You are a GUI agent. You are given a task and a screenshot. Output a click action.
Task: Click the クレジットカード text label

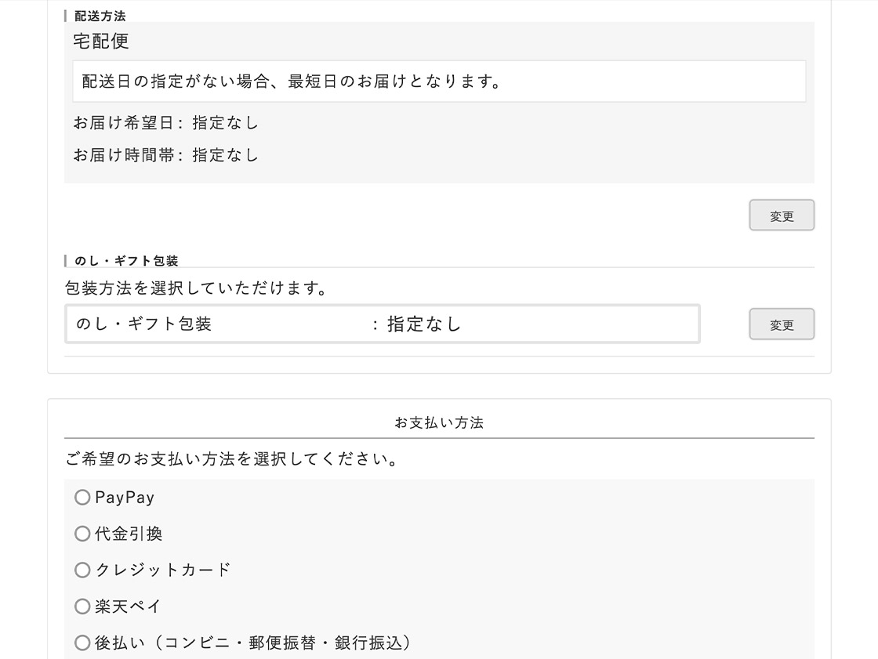(x=163, y=570)
